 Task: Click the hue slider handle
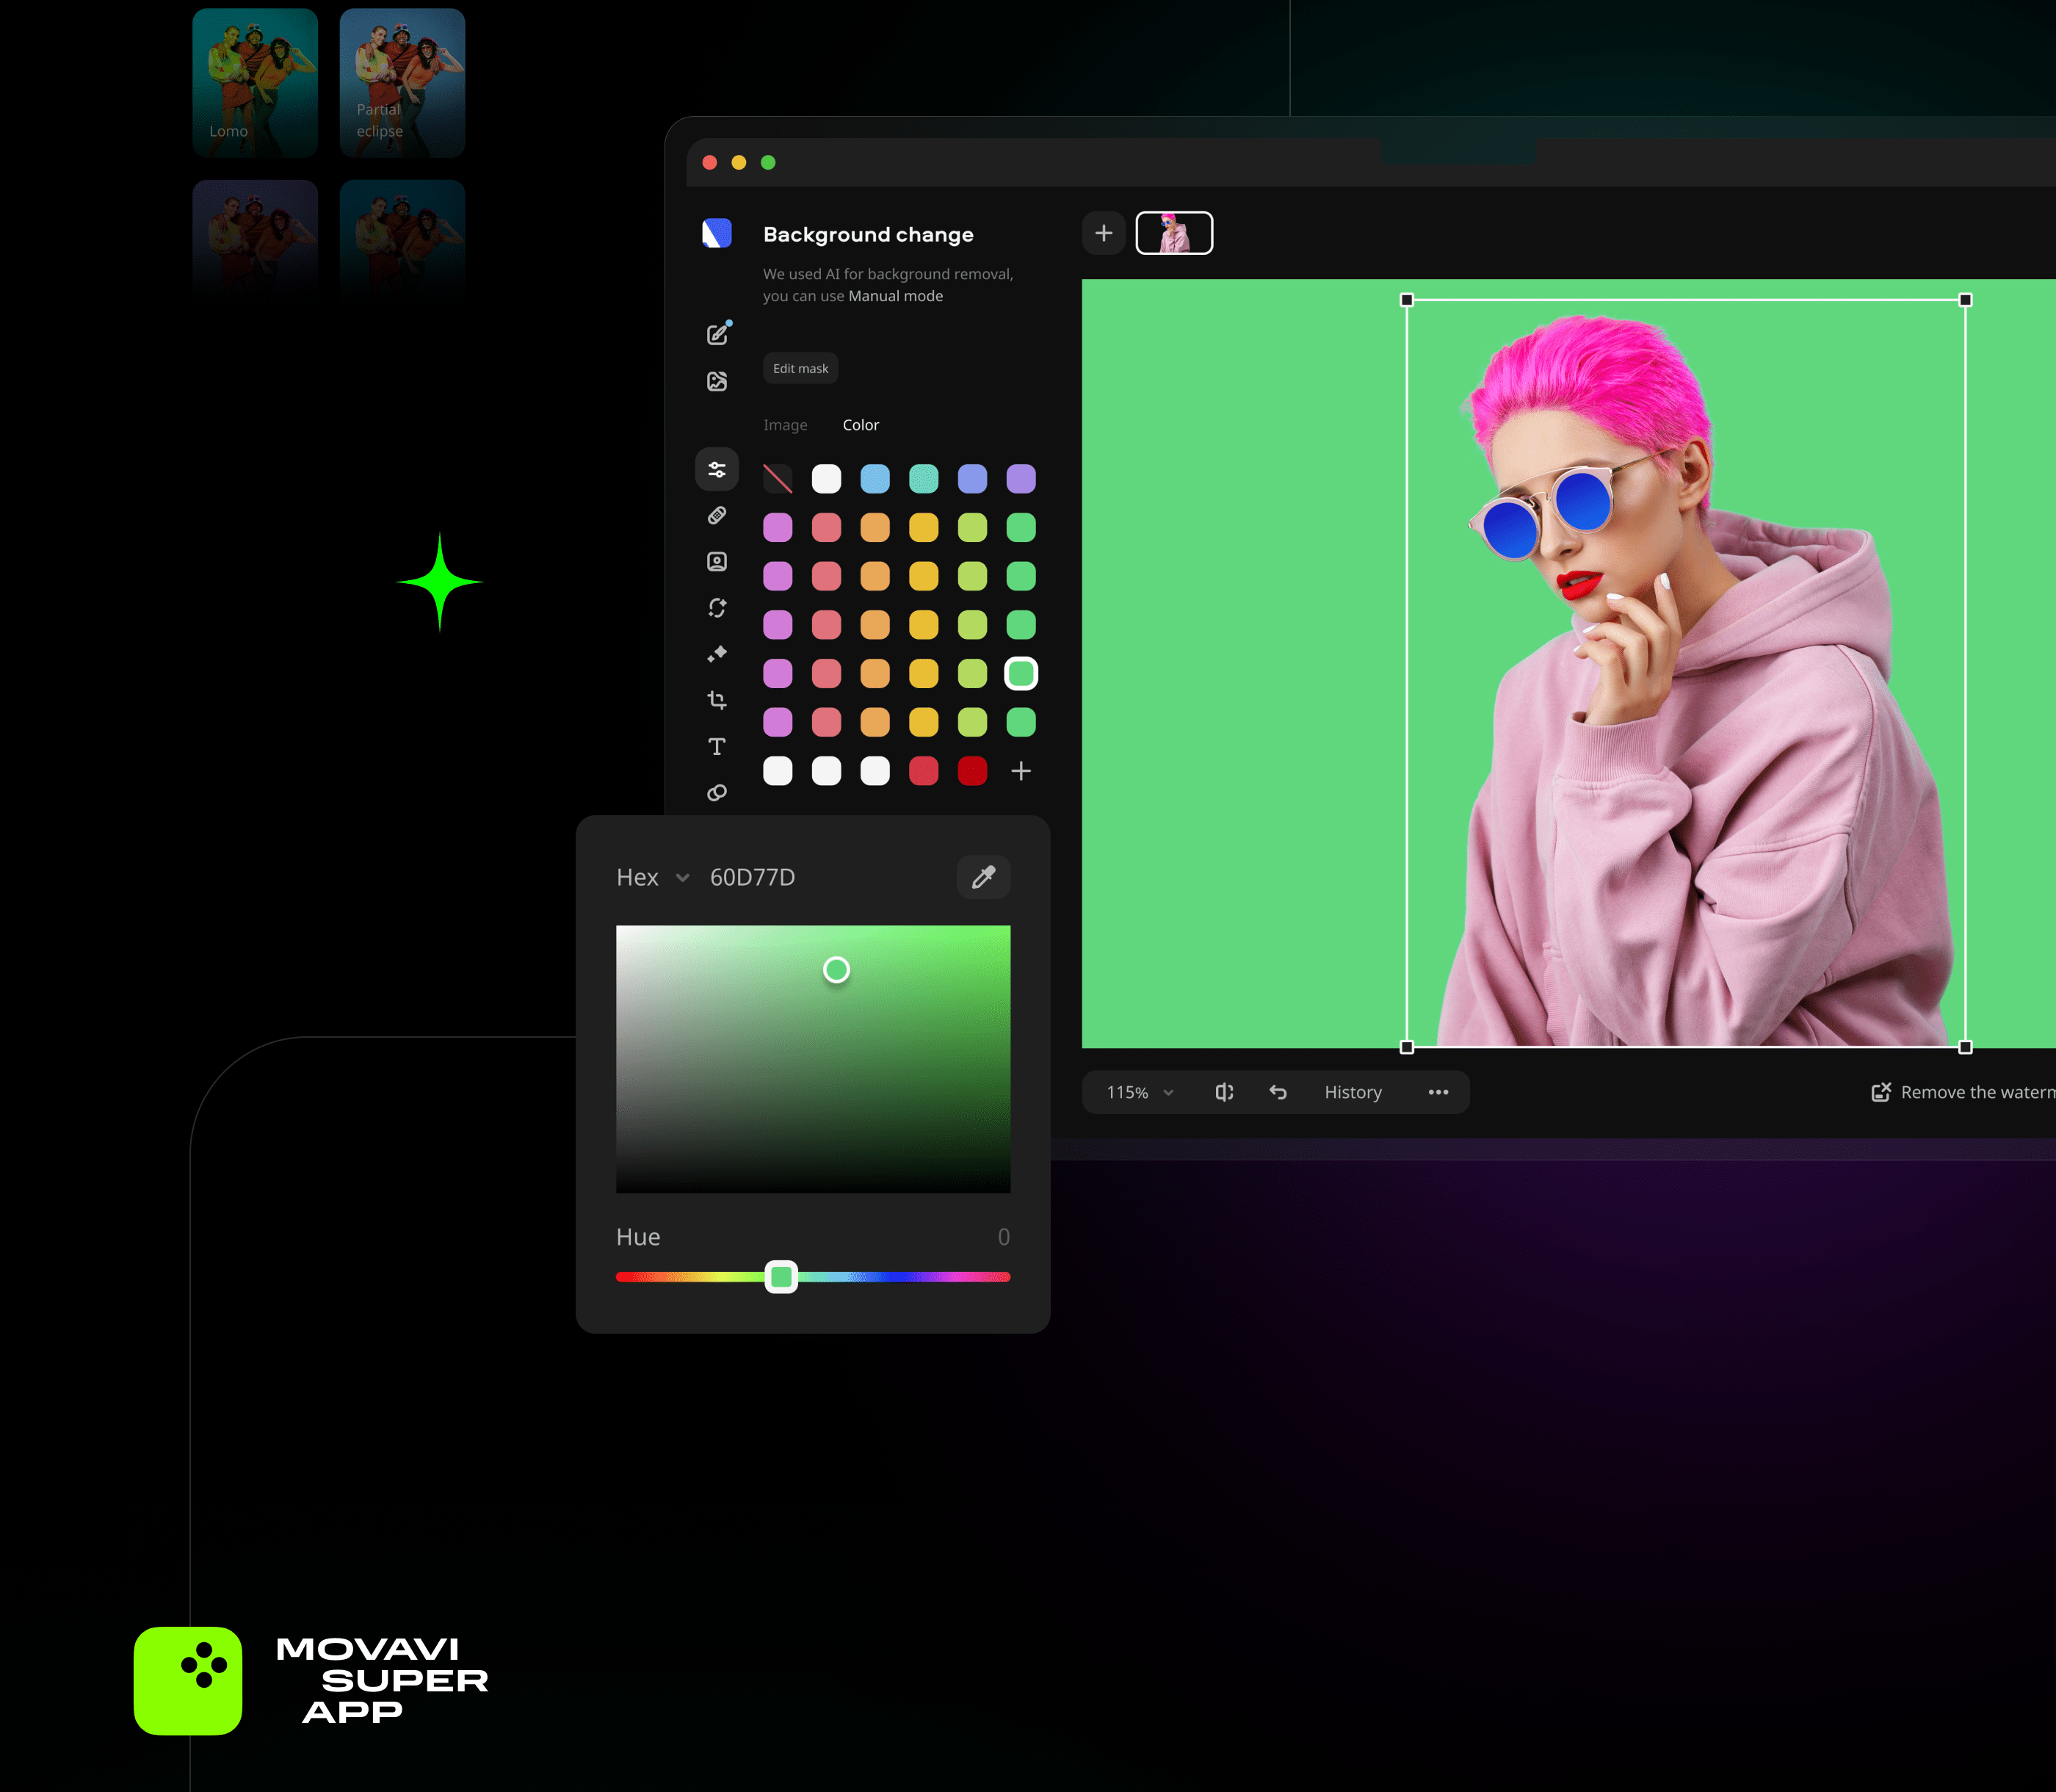pos(781,1276)
